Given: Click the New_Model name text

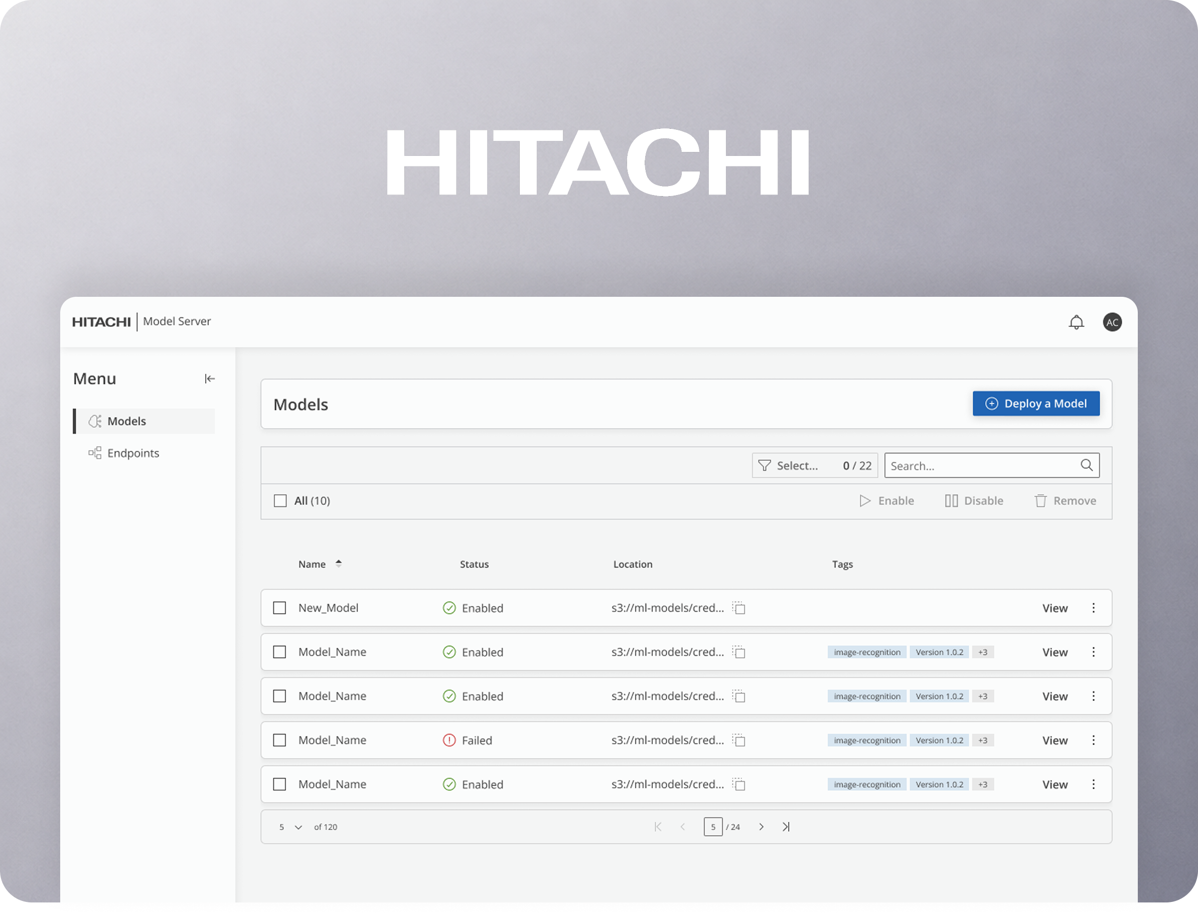Looking at the screenshot, I should (328, 608).
